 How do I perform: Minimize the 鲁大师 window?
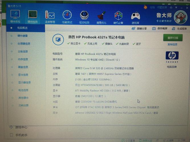[181, 8]
